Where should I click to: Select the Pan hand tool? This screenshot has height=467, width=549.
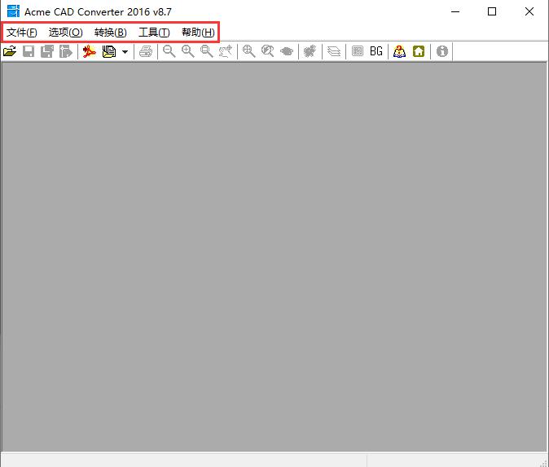(x=226, y=51)
